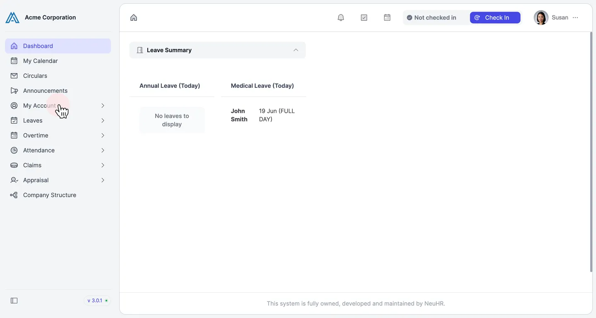Click the Appraisal person-check icon
Viewport: 596px width, 318px height.
14,180
